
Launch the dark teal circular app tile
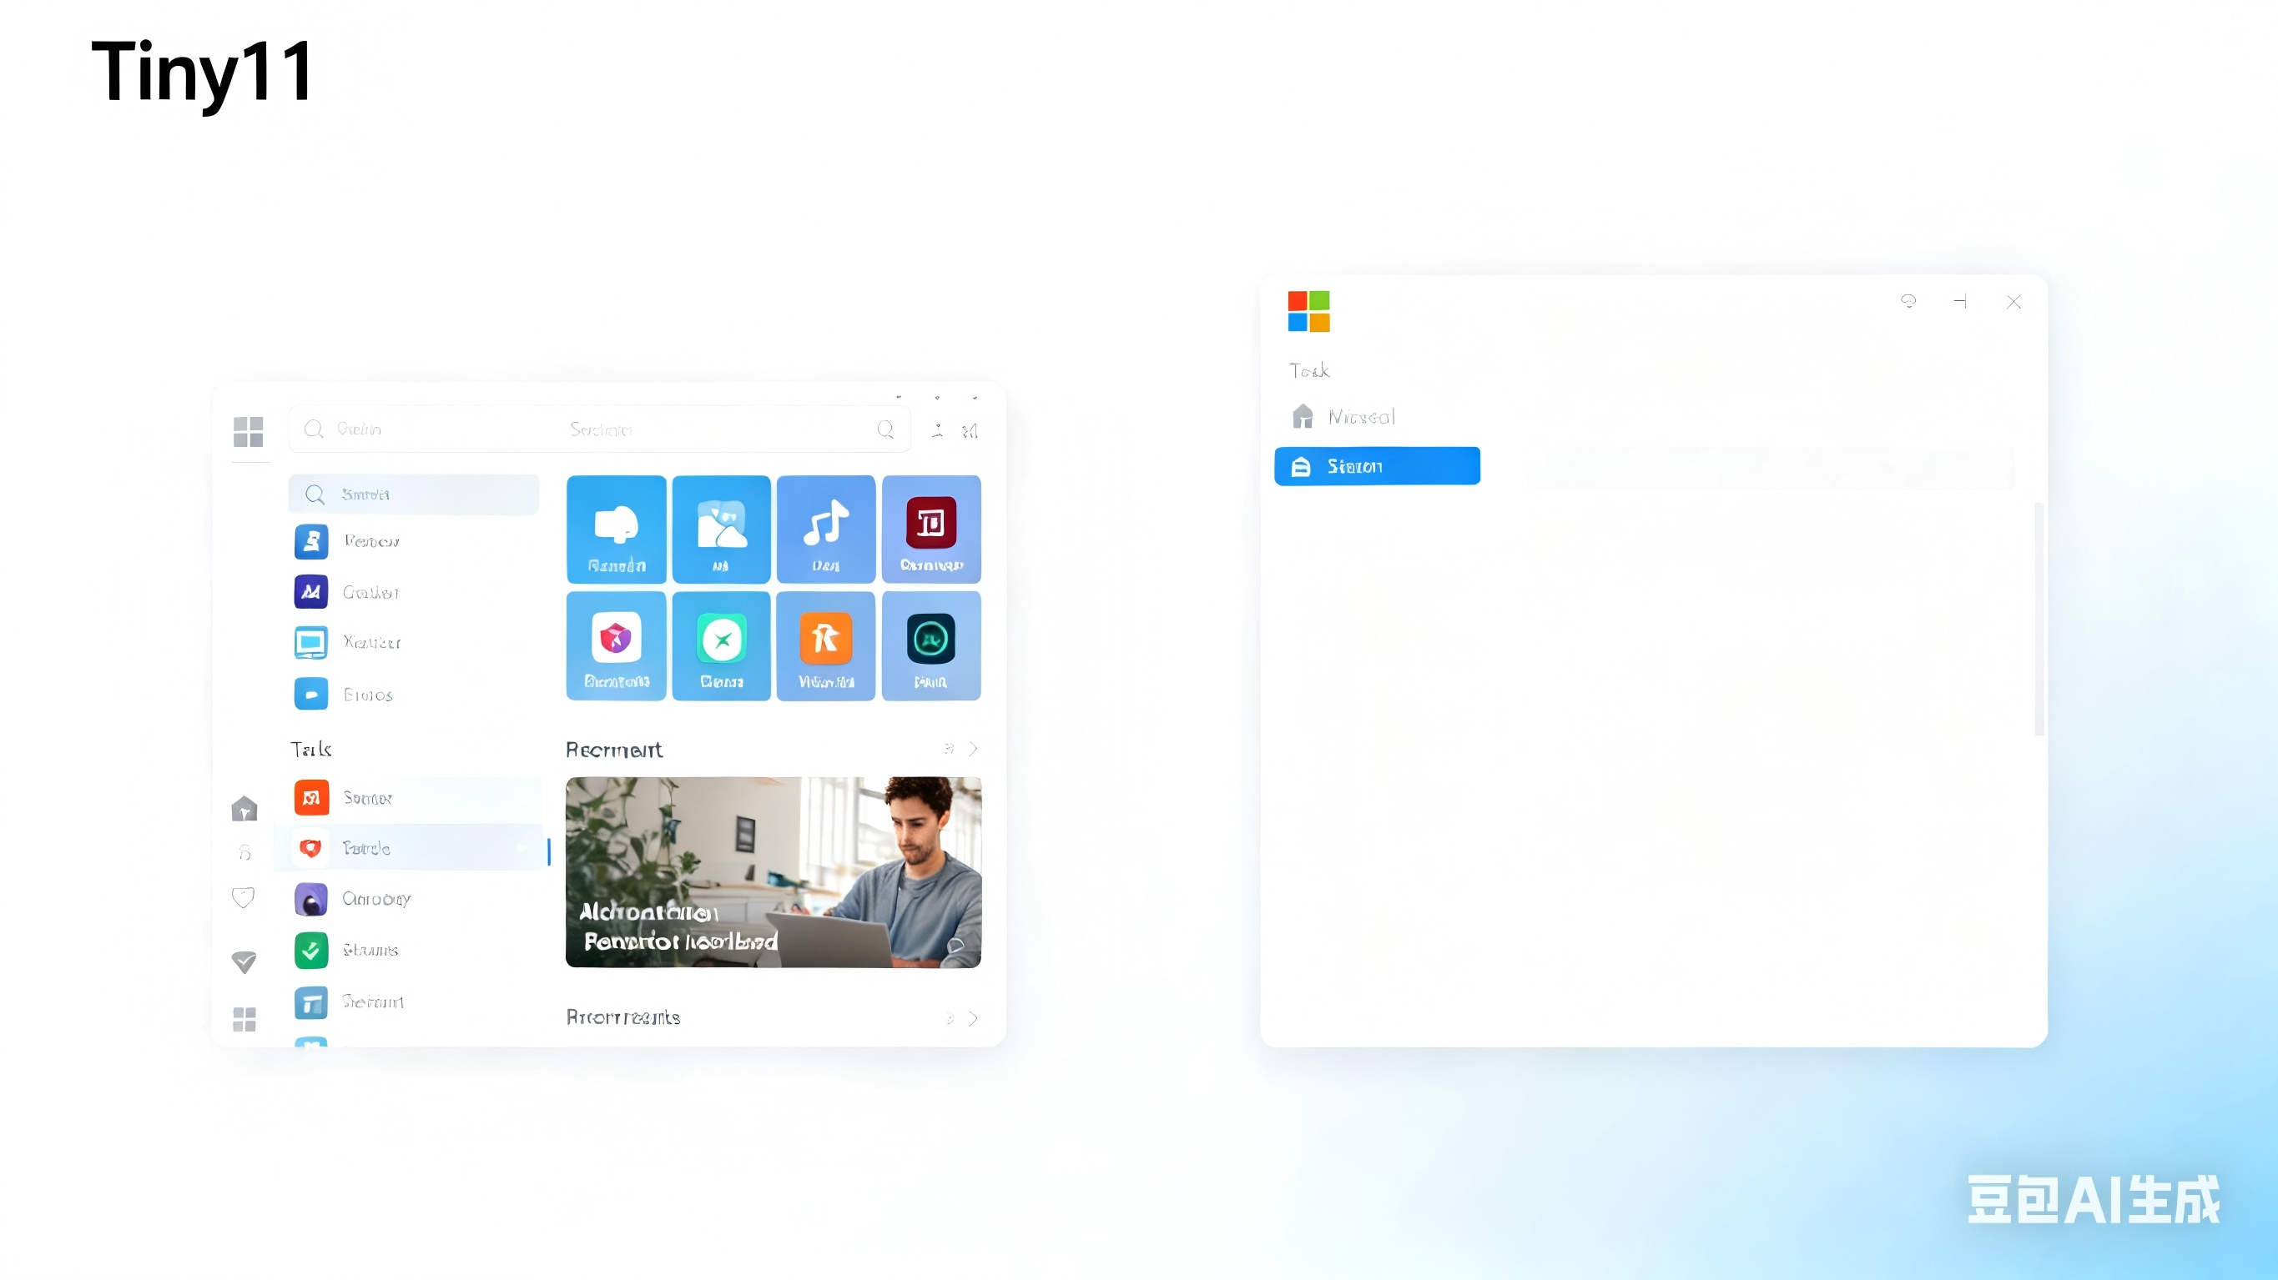tap(930, 645)
